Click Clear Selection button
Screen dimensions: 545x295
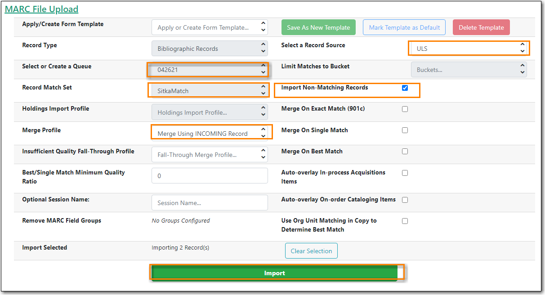click(x=311, y=251)
